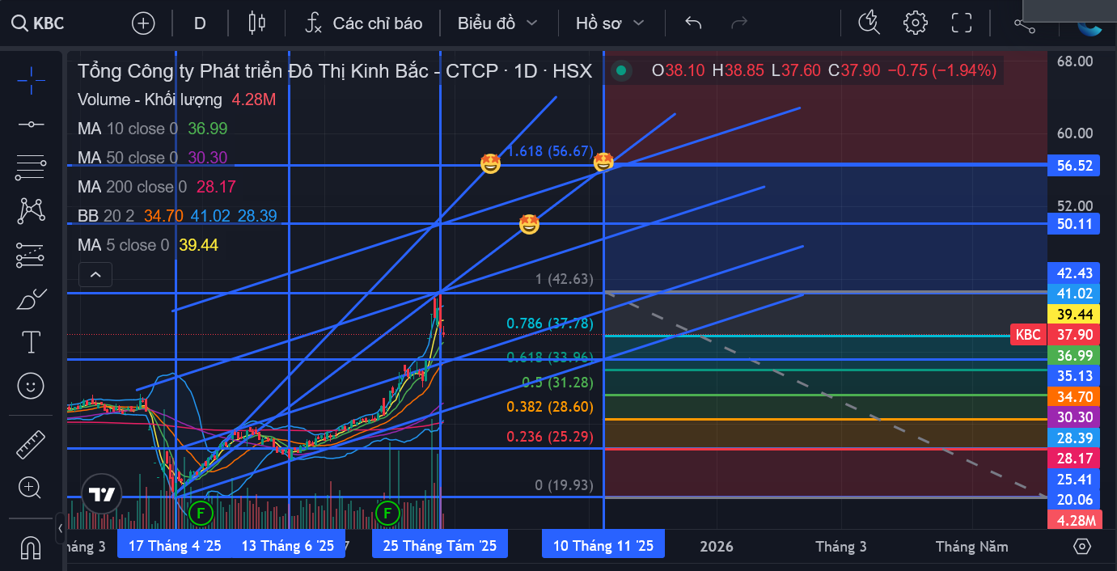Collapse the indicator legend with the chevron

pyautogui.click(x=95, y=275)
